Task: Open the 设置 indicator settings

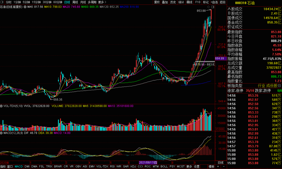Action: [197, 166]
